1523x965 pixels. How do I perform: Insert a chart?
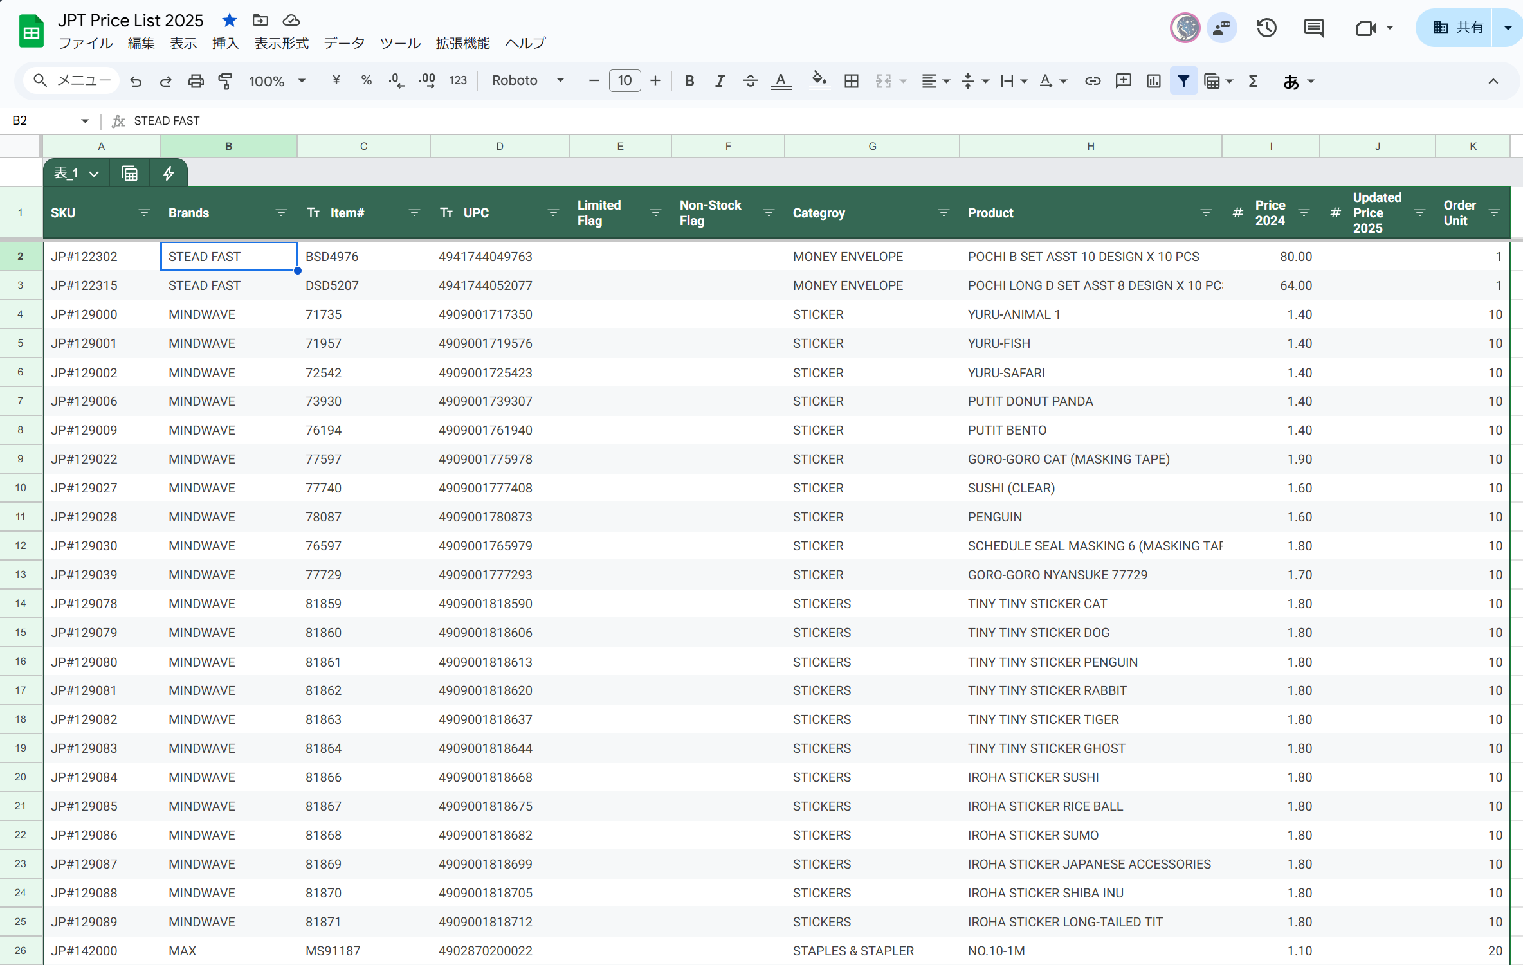click(x=1153, y=80)
